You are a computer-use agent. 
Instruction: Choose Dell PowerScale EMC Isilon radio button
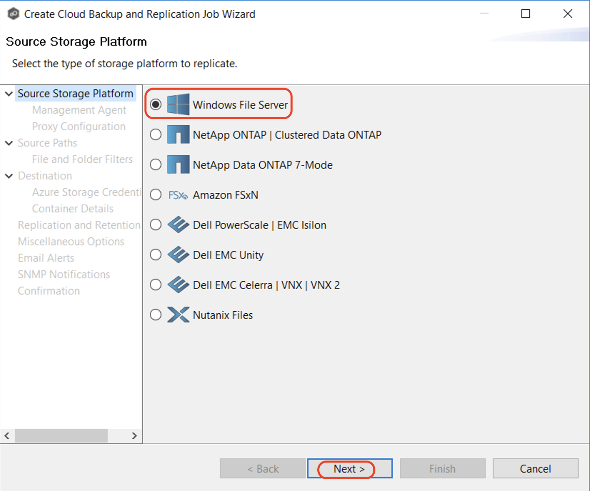156,225
